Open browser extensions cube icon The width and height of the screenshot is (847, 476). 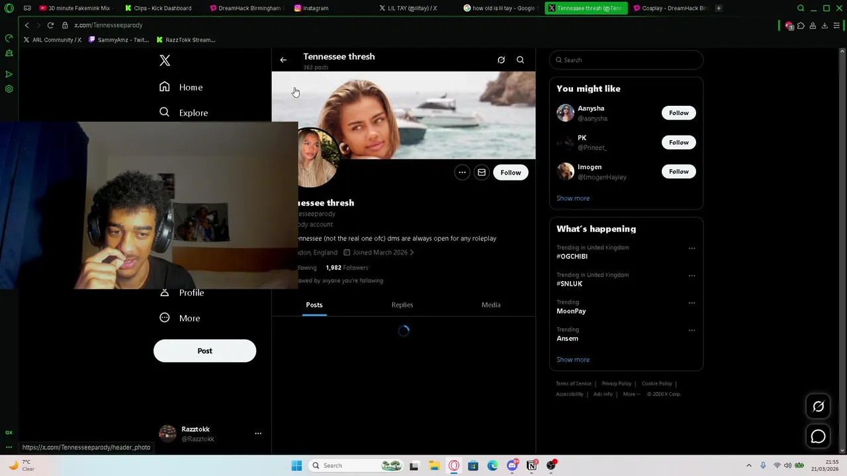(x=801, y=25)
